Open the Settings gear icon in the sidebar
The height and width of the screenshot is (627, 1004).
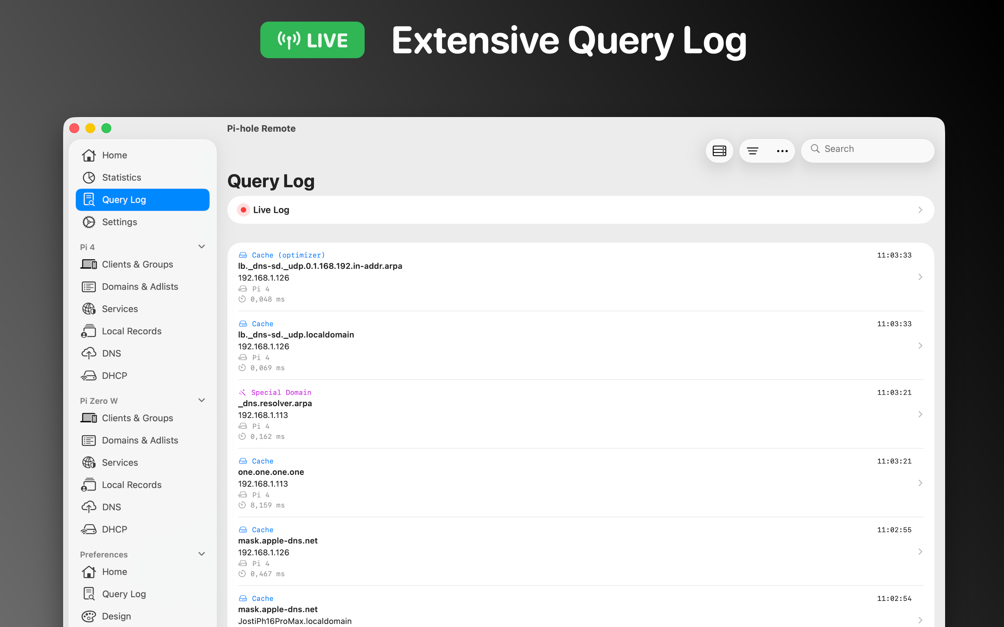pos(89,222)
